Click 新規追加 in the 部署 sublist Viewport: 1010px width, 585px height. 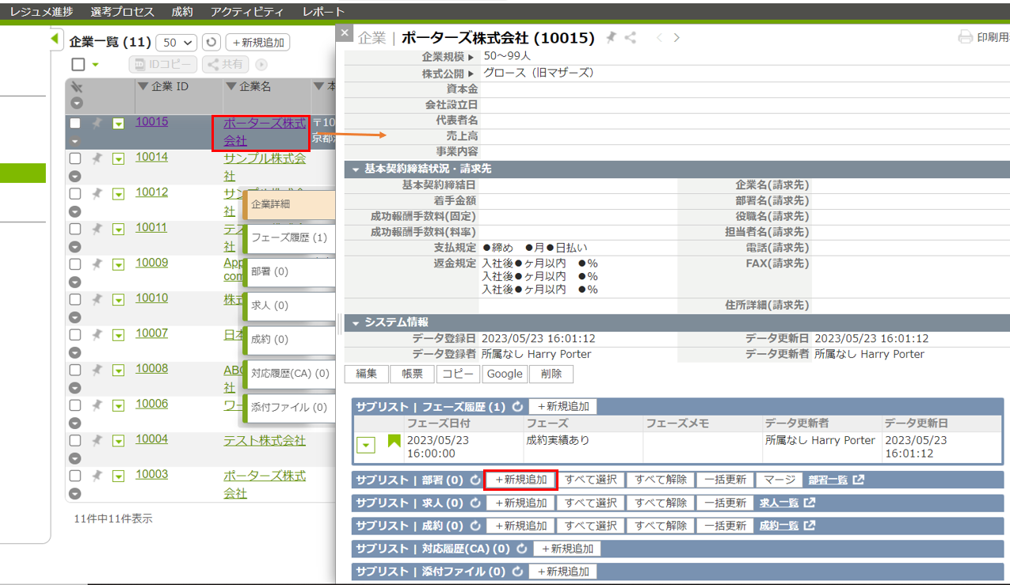click(x=520, y=480)
